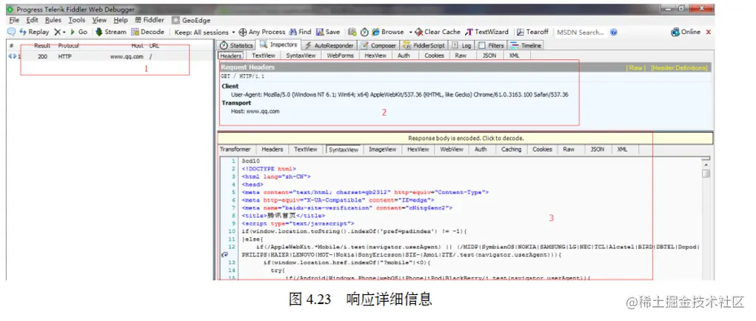This screenshot has height=321, width=756.
Task: Open the Browse dropdown arrow
Action: coord(411,33)
